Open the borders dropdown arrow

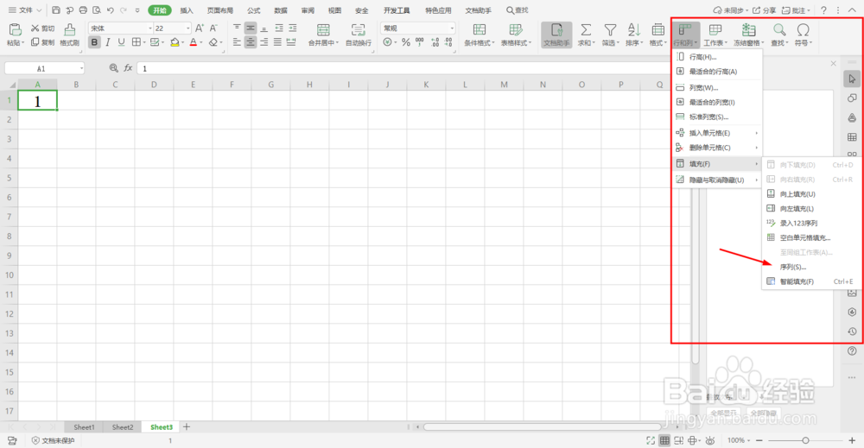tap(144, 42)
